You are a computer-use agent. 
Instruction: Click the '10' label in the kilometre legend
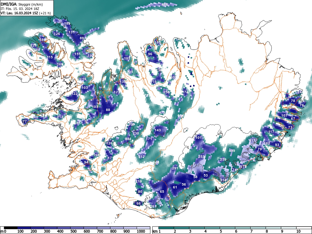(x=298, y=232)
